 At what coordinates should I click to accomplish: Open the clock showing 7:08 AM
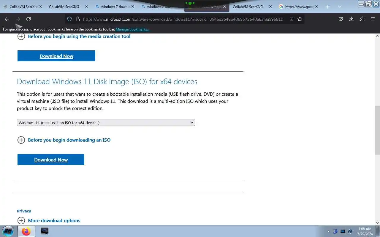click(365, 231)
